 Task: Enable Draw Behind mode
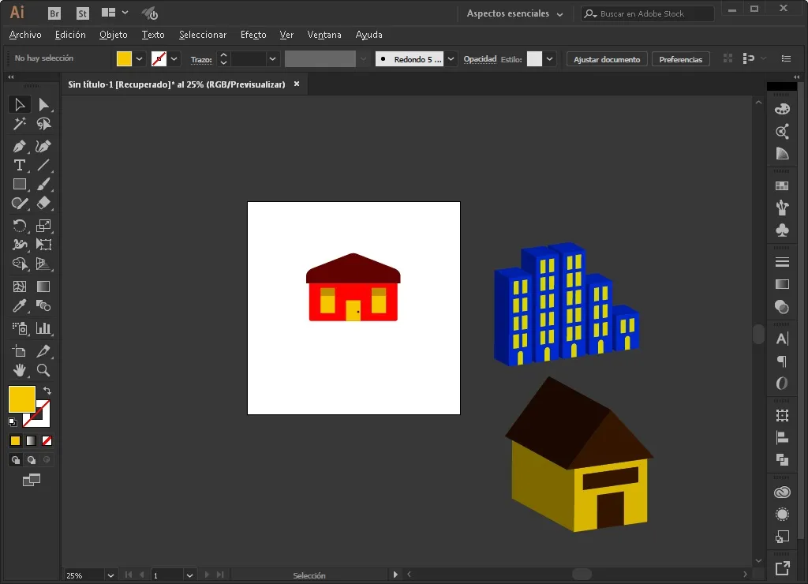pyautogui.click(x=32, y=460)
